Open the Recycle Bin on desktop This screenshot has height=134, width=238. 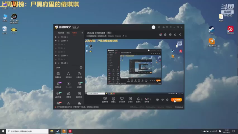tap(4, 30)
